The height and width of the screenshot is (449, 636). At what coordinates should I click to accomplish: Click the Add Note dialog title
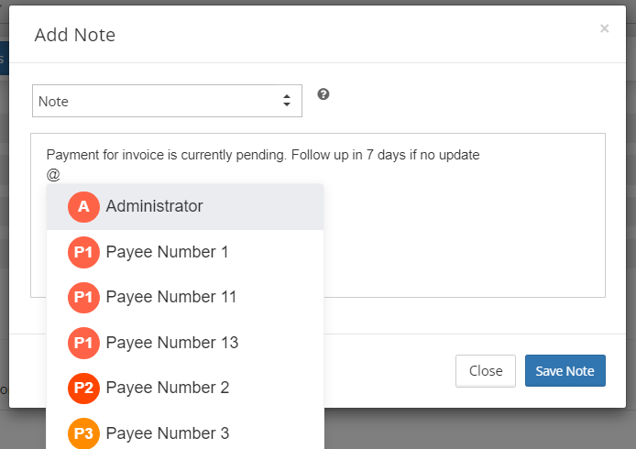point(75,35)
